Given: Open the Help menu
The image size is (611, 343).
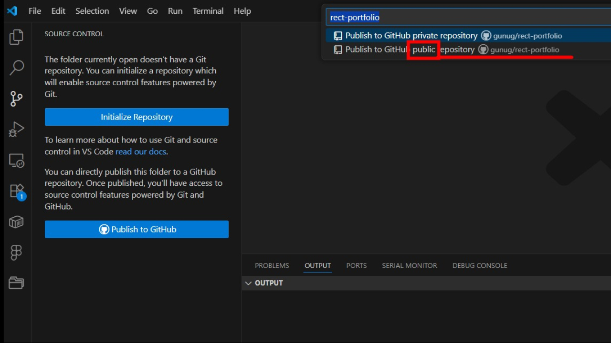Looking at the screenshot, I should click(242, 11).
